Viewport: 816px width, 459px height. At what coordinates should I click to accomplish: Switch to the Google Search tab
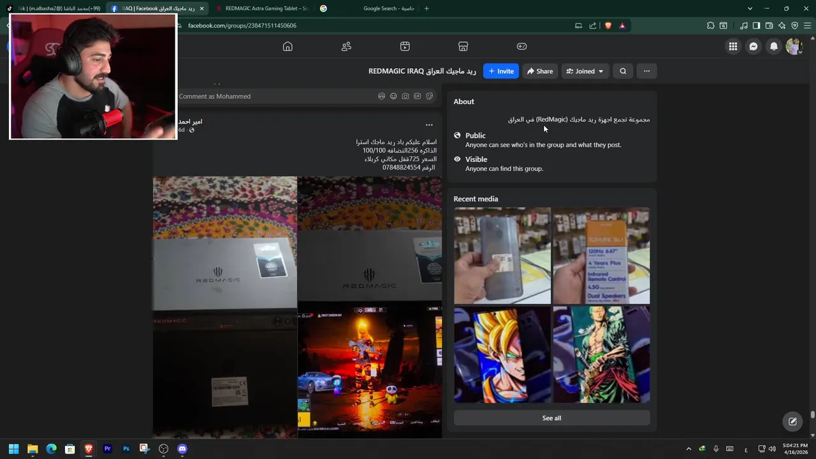pos(367,8)
